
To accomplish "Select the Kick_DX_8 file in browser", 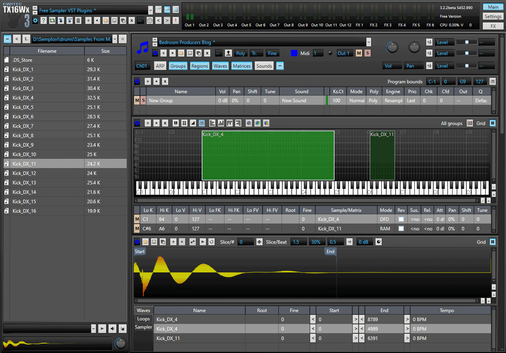I will pos(23,135).
